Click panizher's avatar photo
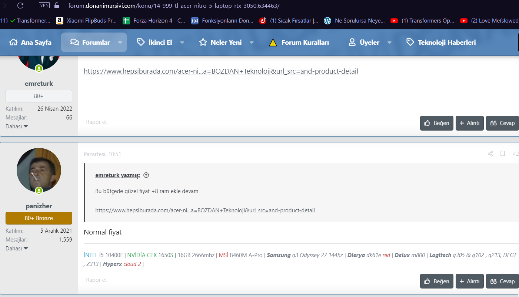This screenshot has height=297, width=519. (x=39, y=170)
